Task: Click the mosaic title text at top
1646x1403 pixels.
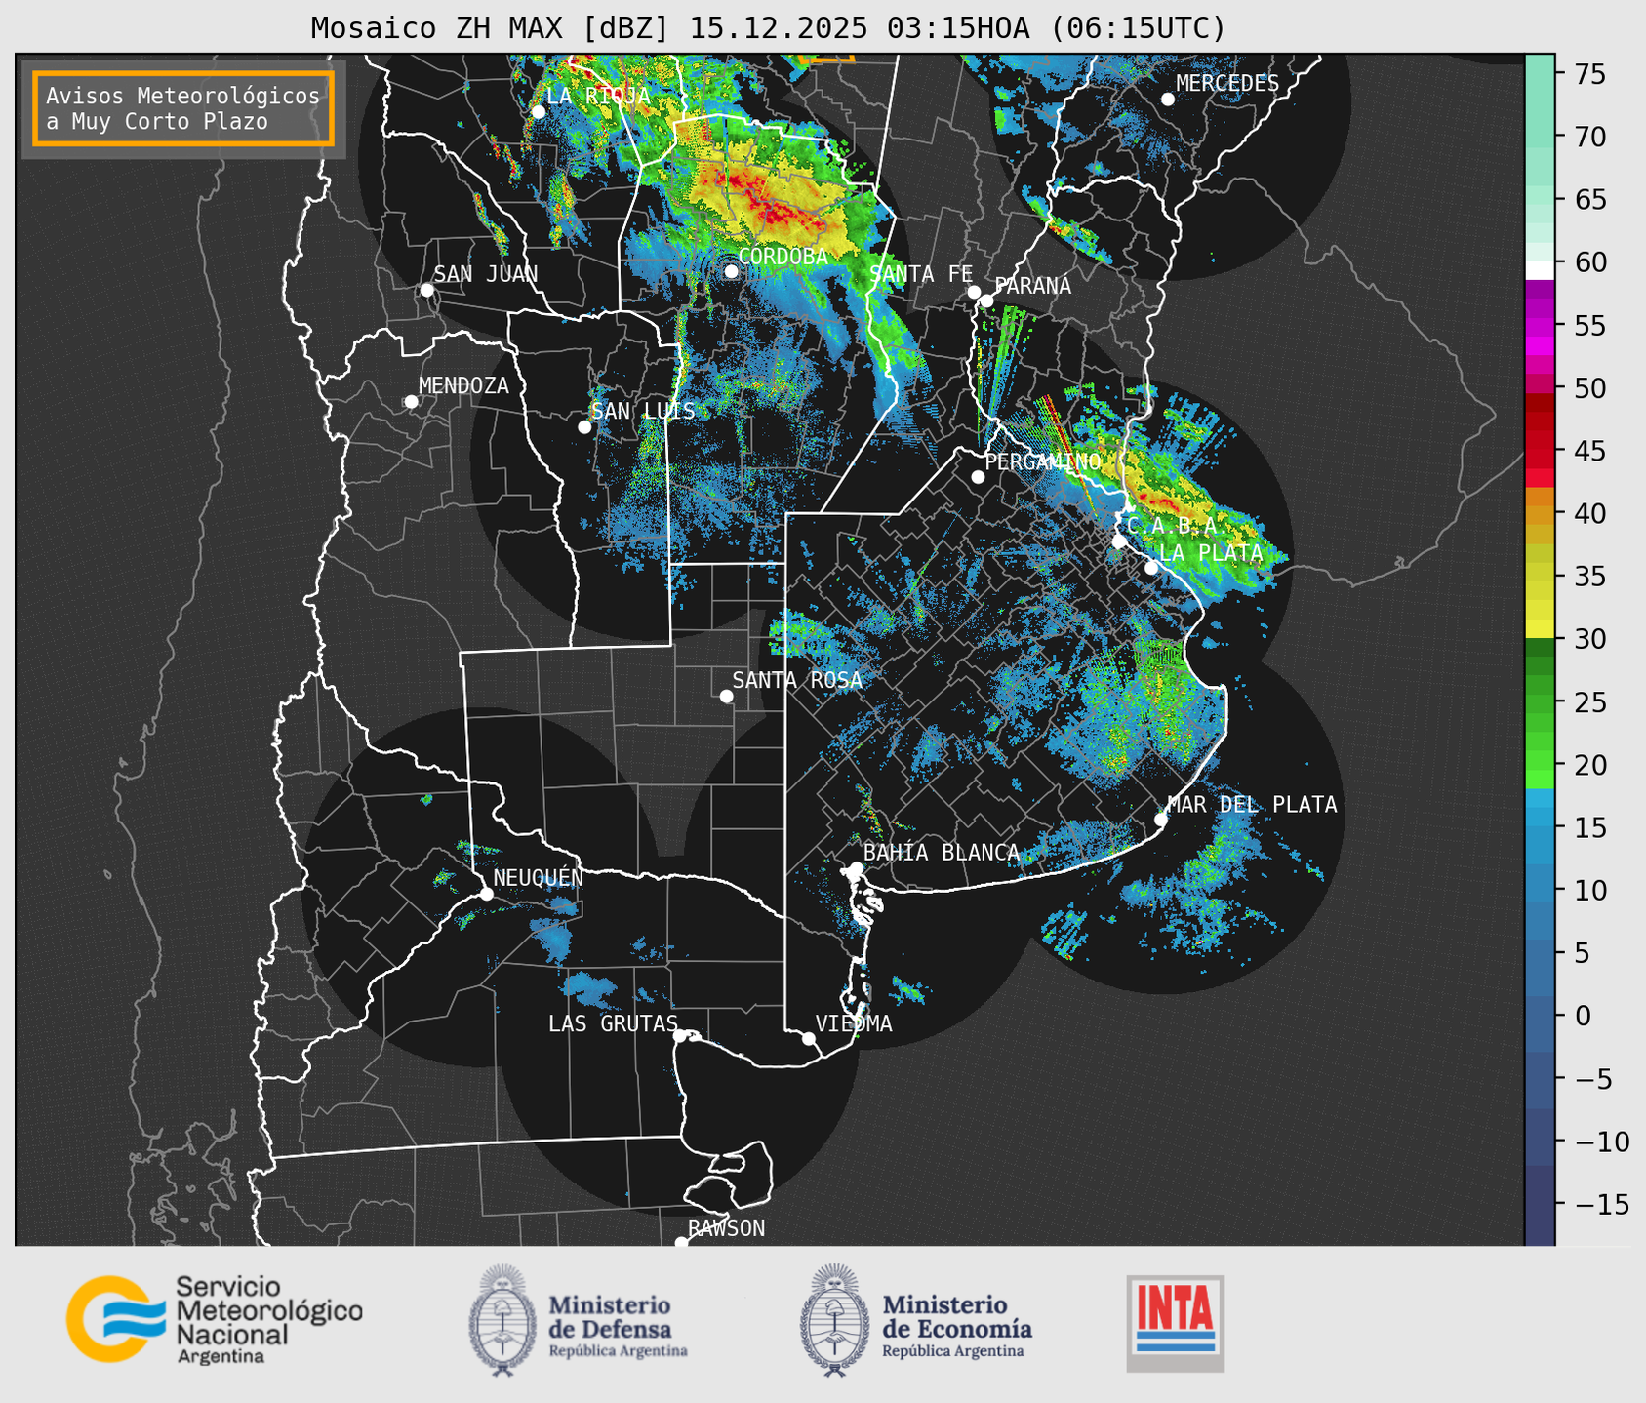Action: click(768, 28)
